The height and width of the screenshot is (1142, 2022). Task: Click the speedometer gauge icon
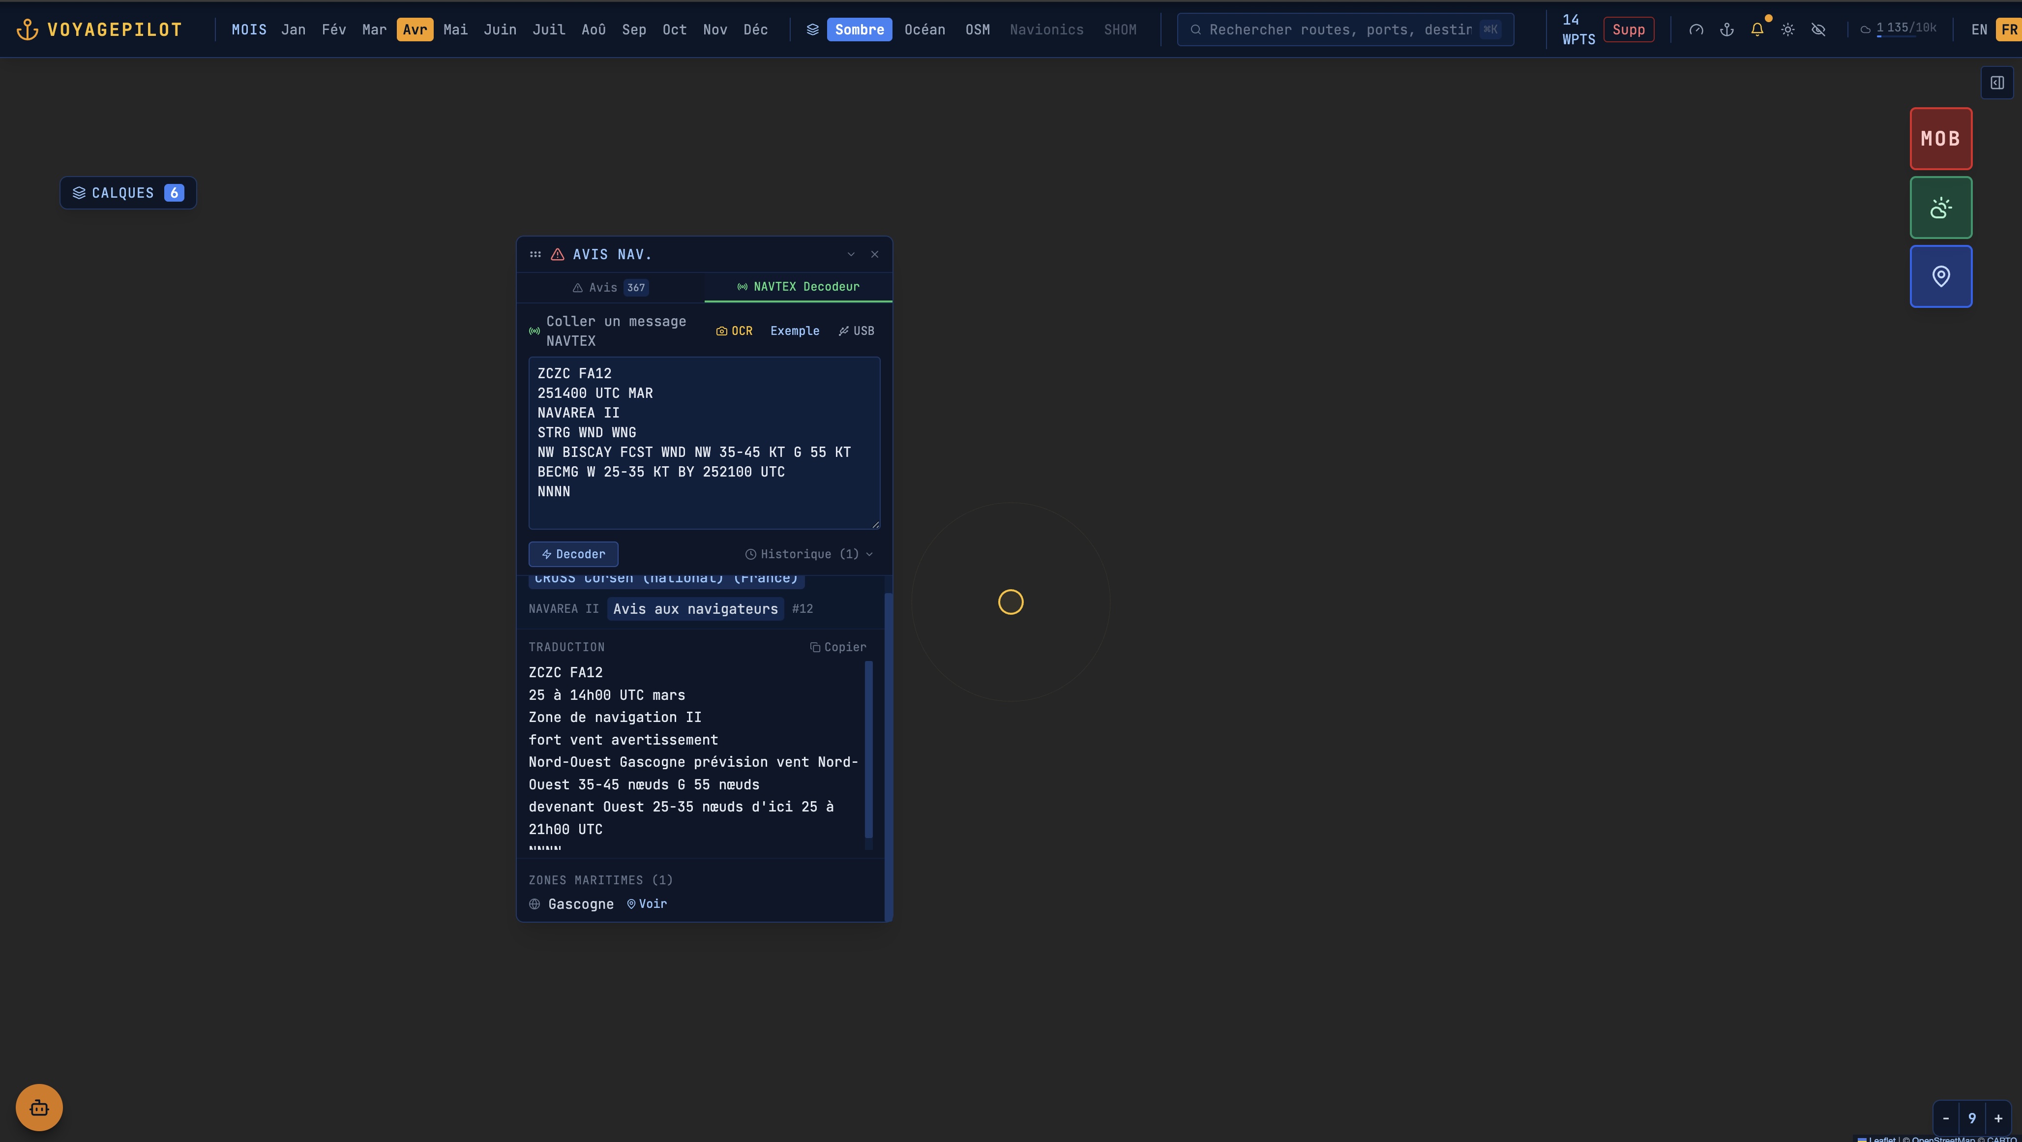(x=1695, y=30)
